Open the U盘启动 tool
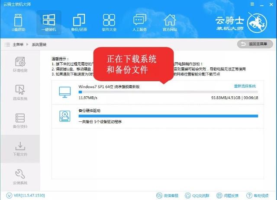277x200 pixels. click(x=18, y=22)
